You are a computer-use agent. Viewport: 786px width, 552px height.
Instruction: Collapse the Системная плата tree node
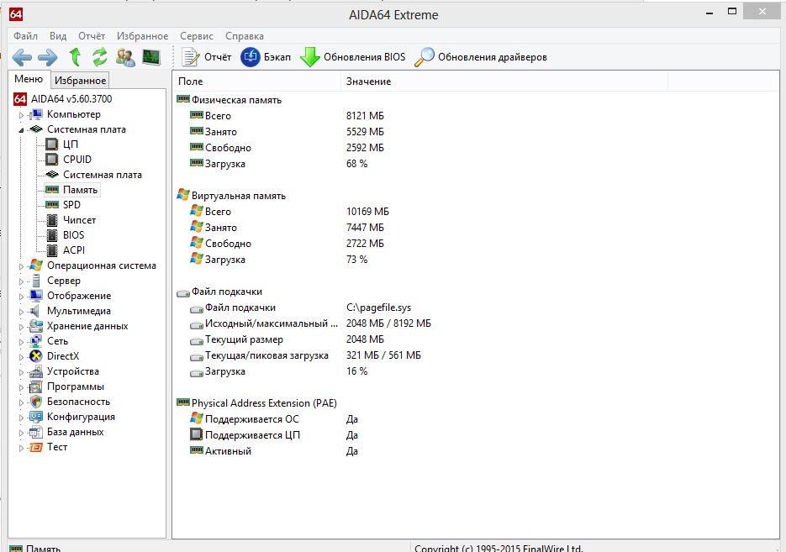21,130
